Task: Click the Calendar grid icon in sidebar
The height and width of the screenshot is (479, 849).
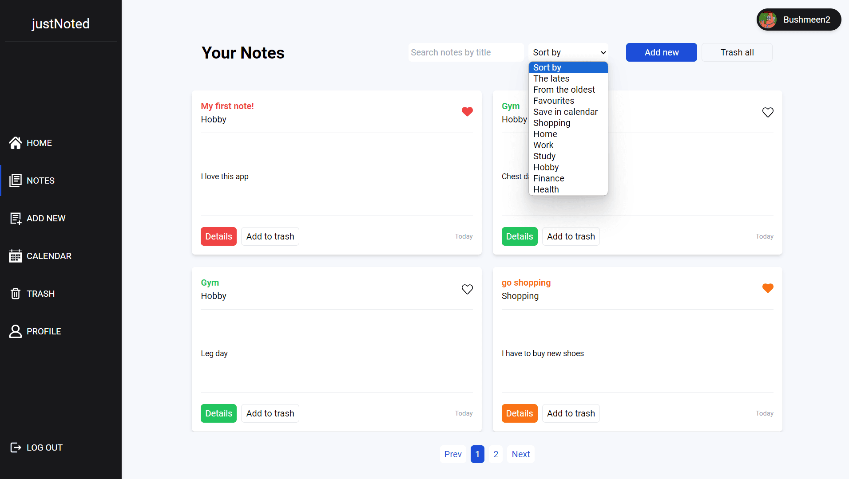Action: pyautogui.click(x=16, y=256)
